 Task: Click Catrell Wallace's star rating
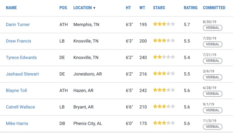click(x=164, y=107)
